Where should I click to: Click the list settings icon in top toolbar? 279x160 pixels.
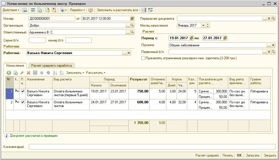[x=144, y=10]
